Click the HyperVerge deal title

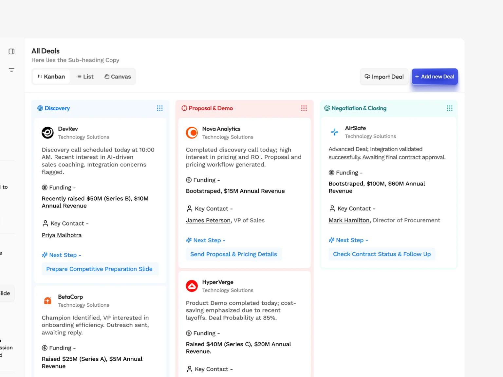pos(218,282)
